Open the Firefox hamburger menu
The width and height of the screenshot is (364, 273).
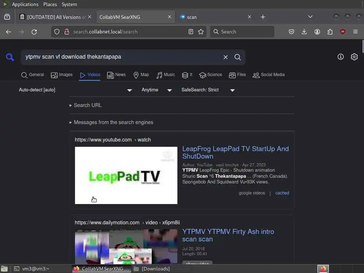[x=355, y=32]
